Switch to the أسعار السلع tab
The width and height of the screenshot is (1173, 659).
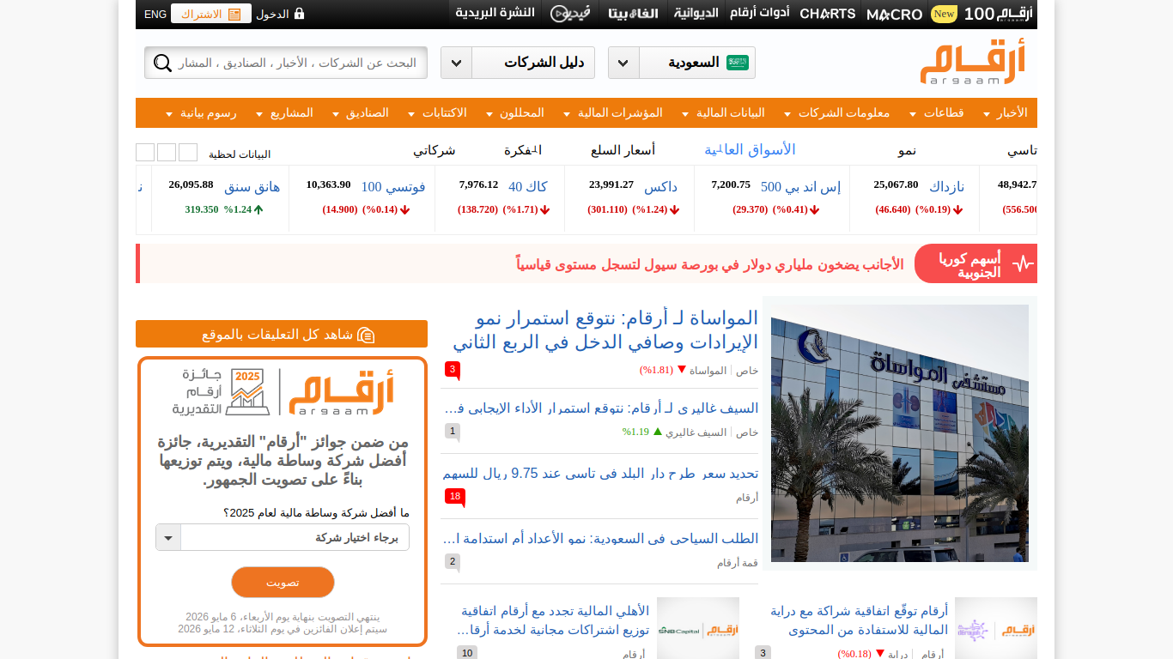pyautogui.click(x=623, y=150)
